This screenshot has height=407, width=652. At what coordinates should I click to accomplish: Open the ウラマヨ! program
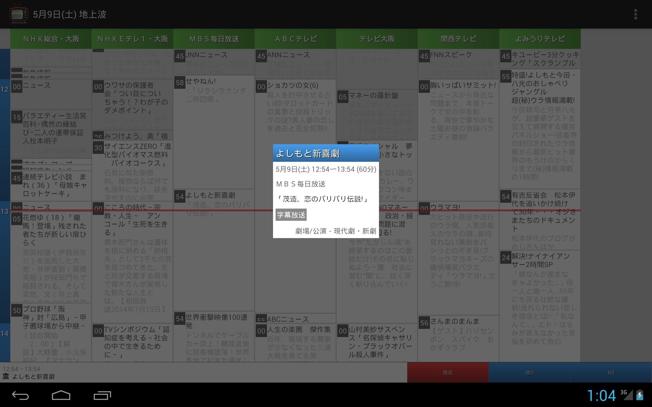coord(458,258)
